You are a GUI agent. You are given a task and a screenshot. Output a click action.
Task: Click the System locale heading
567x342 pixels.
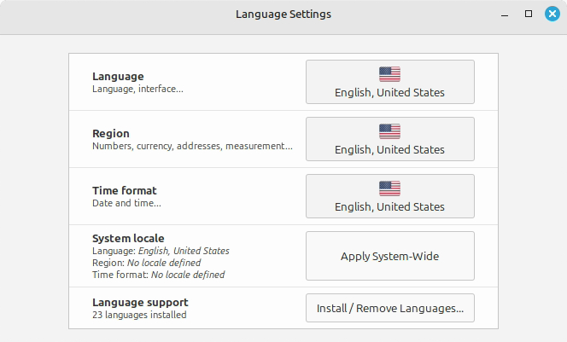(128, 238)
